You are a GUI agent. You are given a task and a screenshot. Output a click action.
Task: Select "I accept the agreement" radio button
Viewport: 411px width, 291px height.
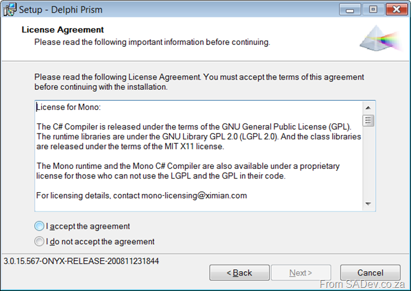(39, 226)
